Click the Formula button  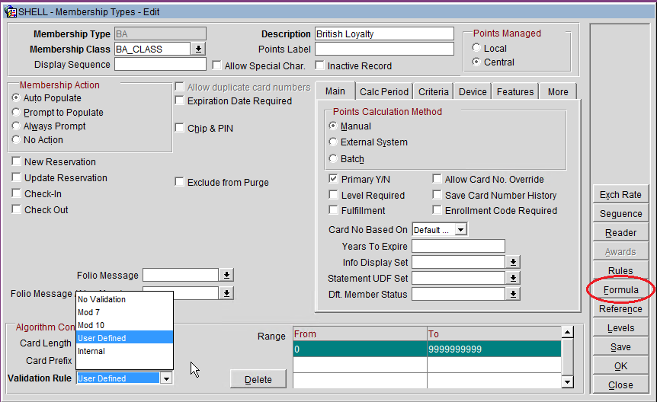[x=620, y=290]
